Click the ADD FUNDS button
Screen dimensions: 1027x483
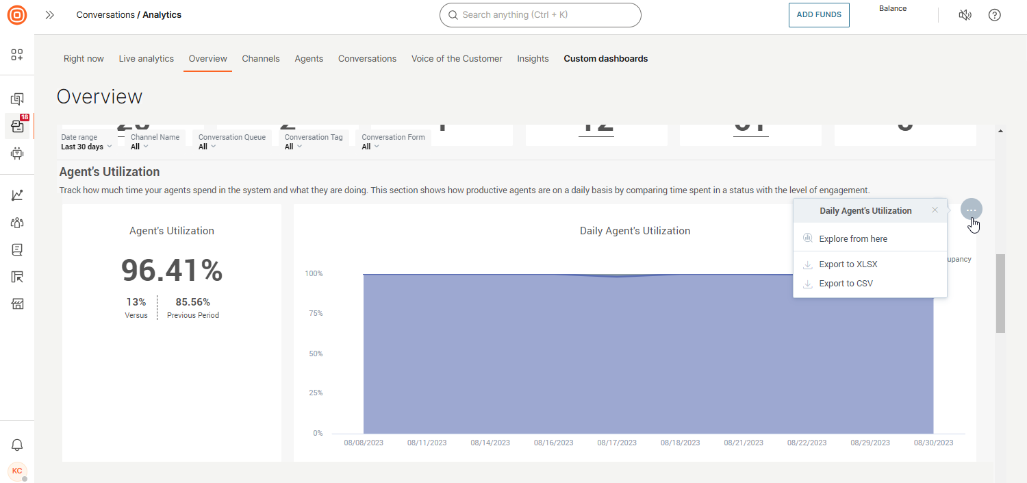point(819,14)
